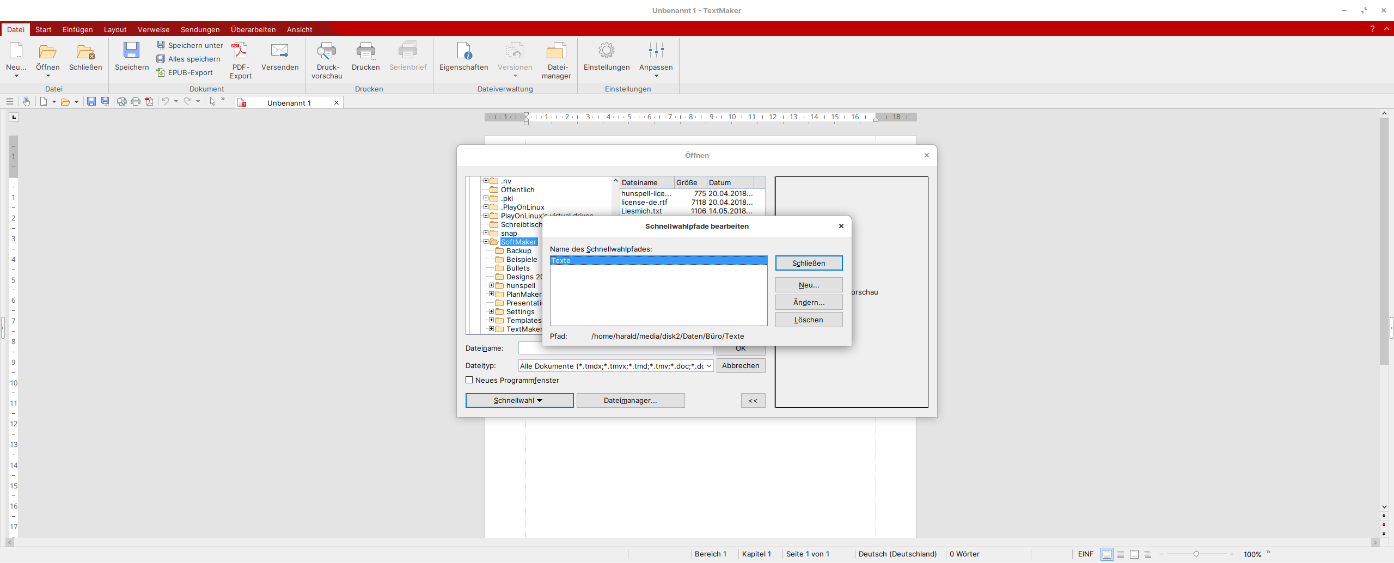Click the Öffnen folder icon in ribbon
Screen dimensions: 1394x563
click(x=48, y=52)
